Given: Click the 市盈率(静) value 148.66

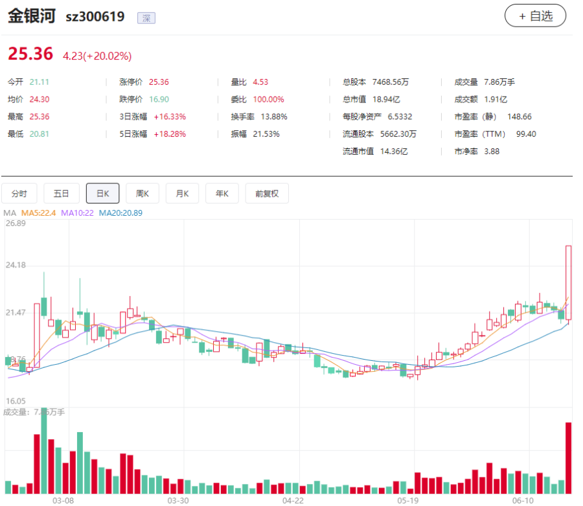Looking at the screenshot, I should coord(520,117).
